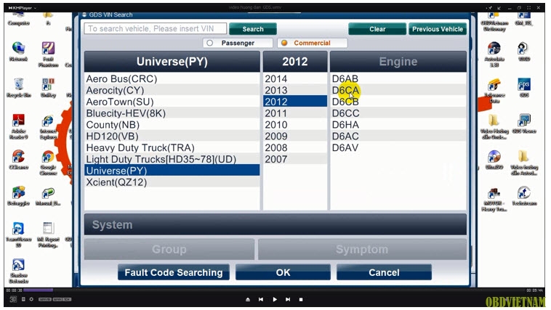Select Light Duty Trucks[HD35~78](UD)
The height and width of the screenshot is (310, 551).
point(172,159)
